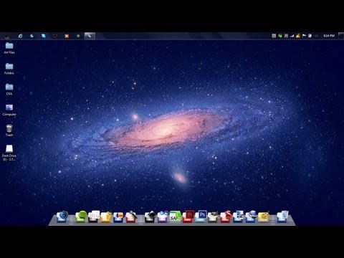Click the orange tray icon

(x=298, y=36)
